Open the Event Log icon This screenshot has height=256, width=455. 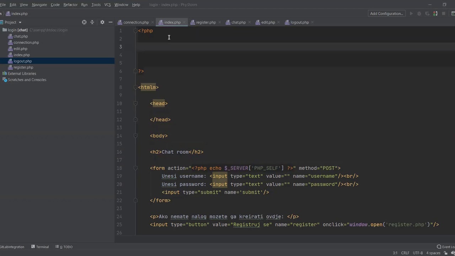[x=439, y=247]
